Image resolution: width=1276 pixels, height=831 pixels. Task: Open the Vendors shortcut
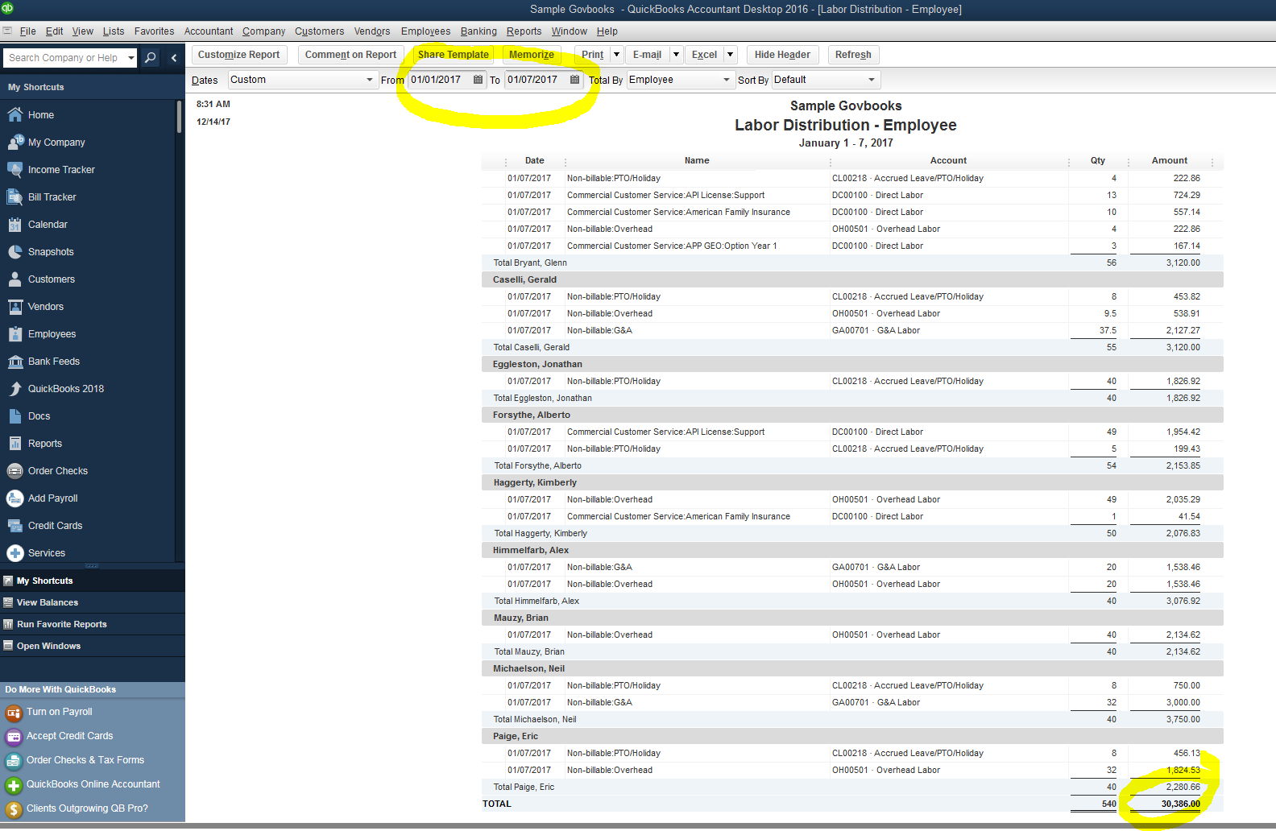(45, 307)
